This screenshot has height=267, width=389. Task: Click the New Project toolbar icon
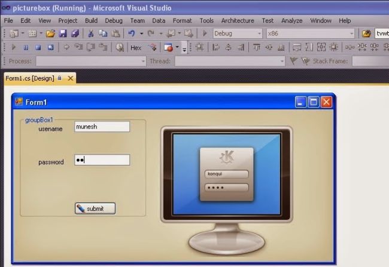14,33
